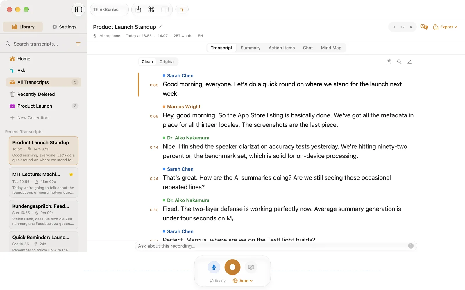Decrease font size with small A
This screenshot has height=290, width=465.
[394, 27]
